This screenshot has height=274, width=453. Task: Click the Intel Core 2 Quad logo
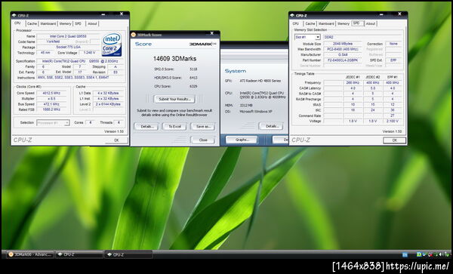pos(112,45)
